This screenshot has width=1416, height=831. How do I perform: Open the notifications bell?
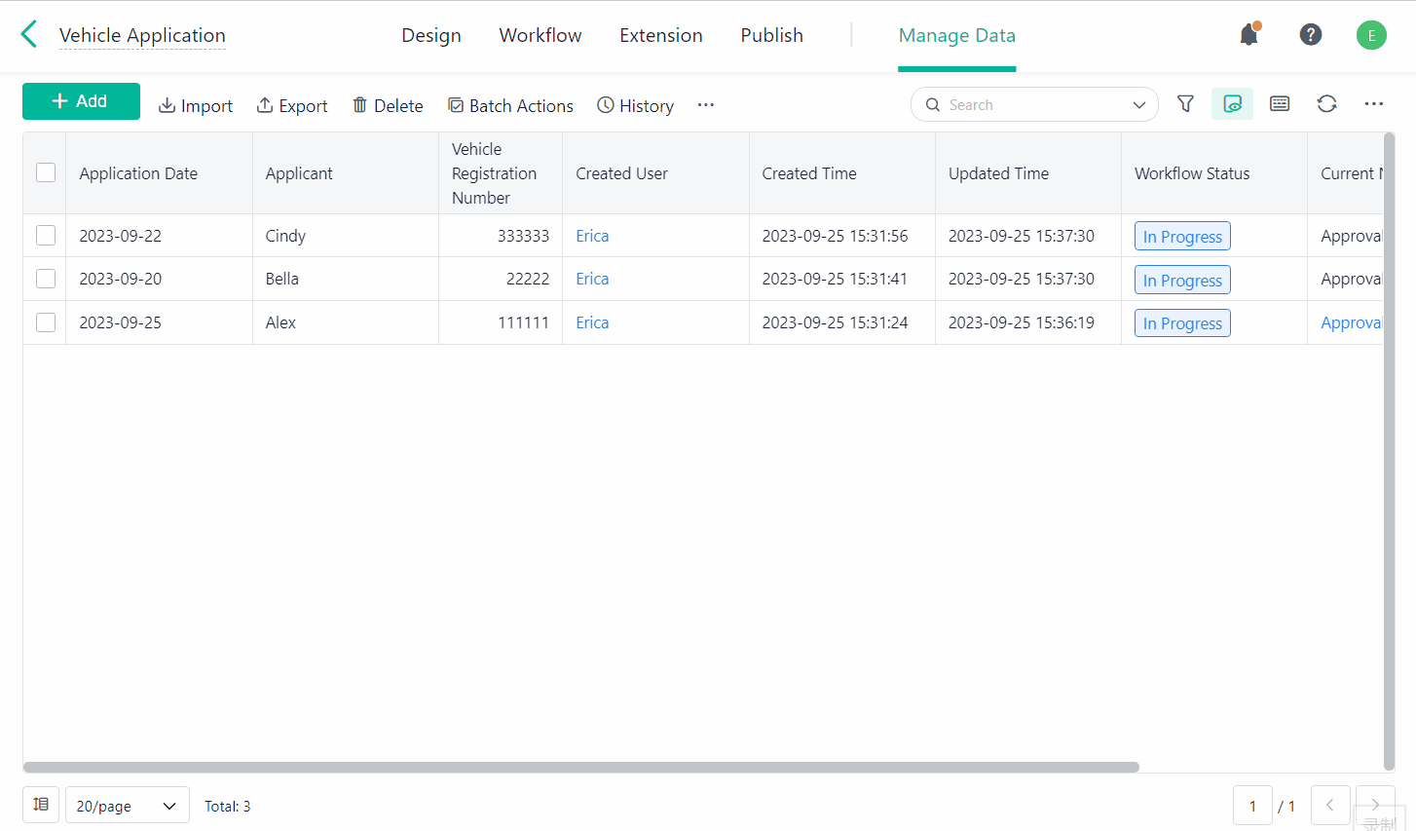1248,35
